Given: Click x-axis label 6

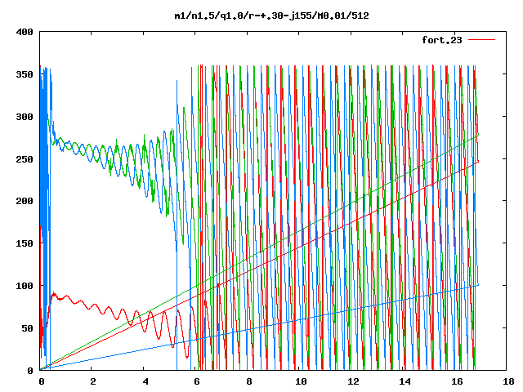Looking at the screenshot, I should tap(197, 381).
